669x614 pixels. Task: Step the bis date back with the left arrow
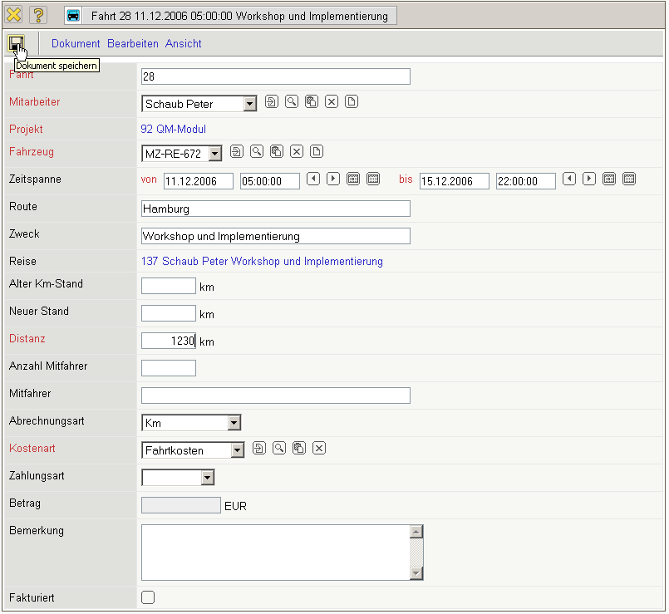point(569,179)
